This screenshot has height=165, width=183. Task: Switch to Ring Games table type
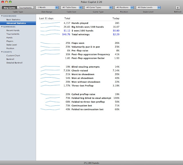9,8
